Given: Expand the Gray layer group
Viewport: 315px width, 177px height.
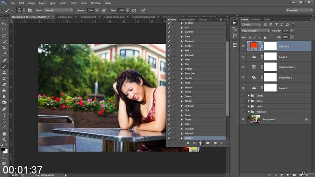Looking at the screenshot, I should [x=249, y=101].
